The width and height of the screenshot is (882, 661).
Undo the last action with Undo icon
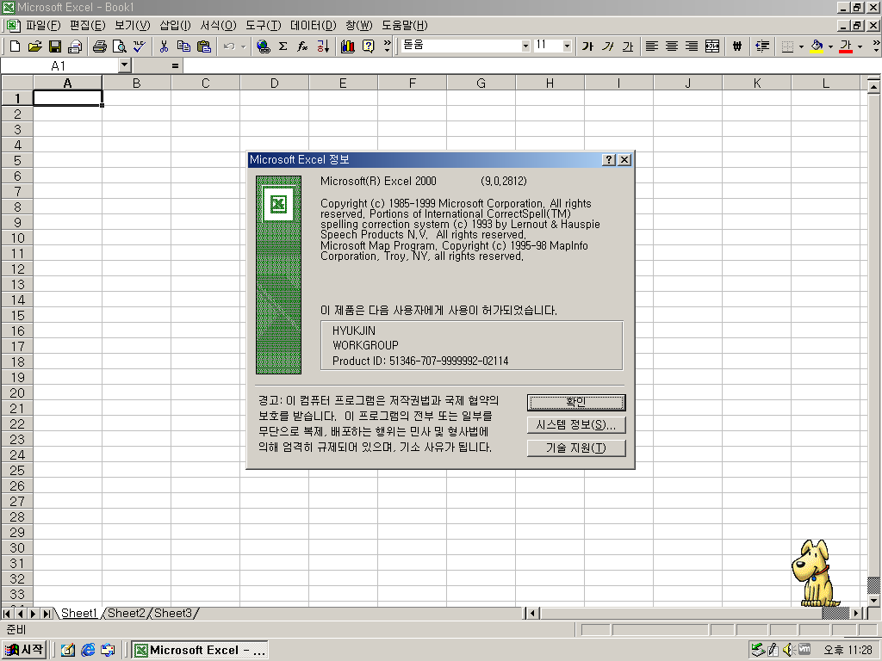(229, 46)
